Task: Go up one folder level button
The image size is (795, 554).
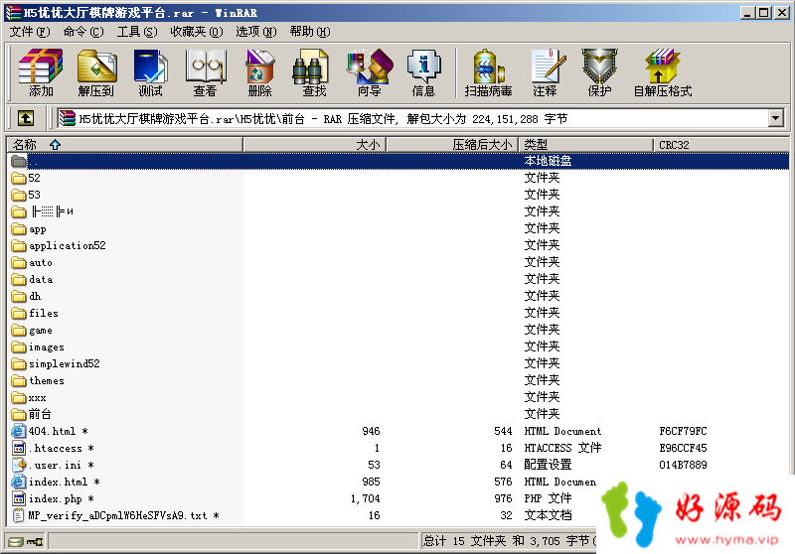Action: click(x=26, y=118)
